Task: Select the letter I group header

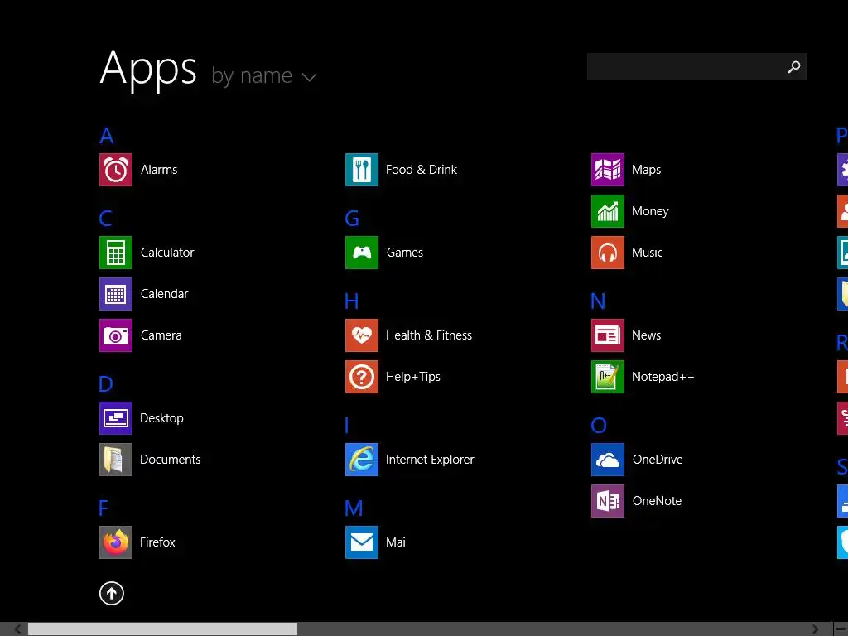Action: point(347,426)
